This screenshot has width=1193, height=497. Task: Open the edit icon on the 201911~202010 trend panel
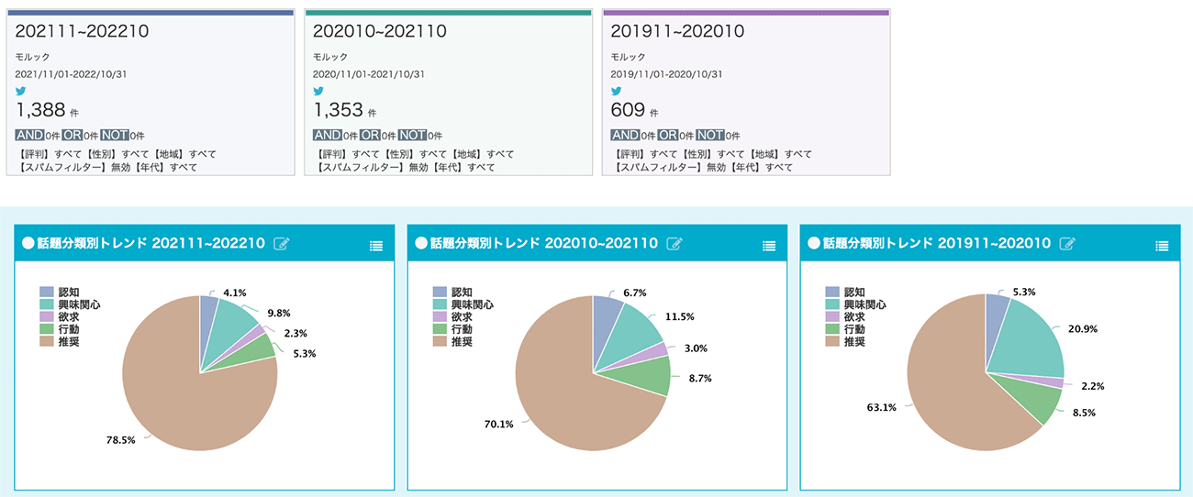click(x=1067, y=244)
